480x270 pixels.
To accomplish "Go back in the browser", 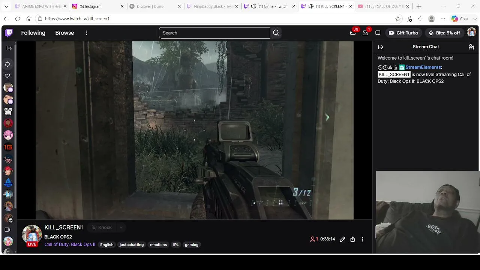I will tap(6, 19).
